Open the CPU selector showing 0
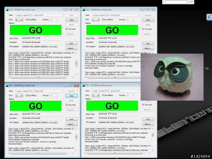Screen dimensions: 212x159 [x=19, y=20]
